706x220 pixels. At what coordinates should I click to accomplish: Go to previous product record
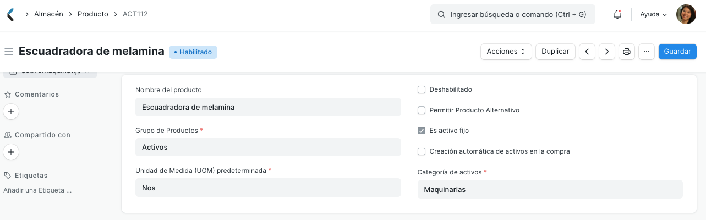tap(587, 52)
